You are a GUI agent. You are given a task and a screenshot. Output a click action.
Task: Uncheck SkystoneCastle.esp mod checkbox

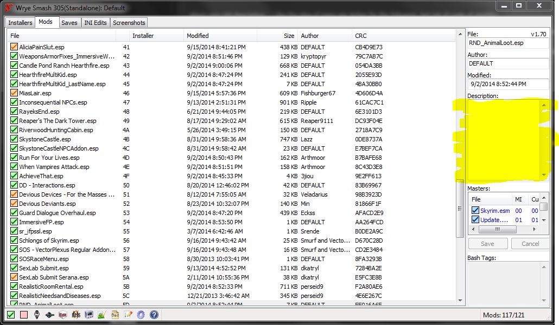(x=14, y=139)
